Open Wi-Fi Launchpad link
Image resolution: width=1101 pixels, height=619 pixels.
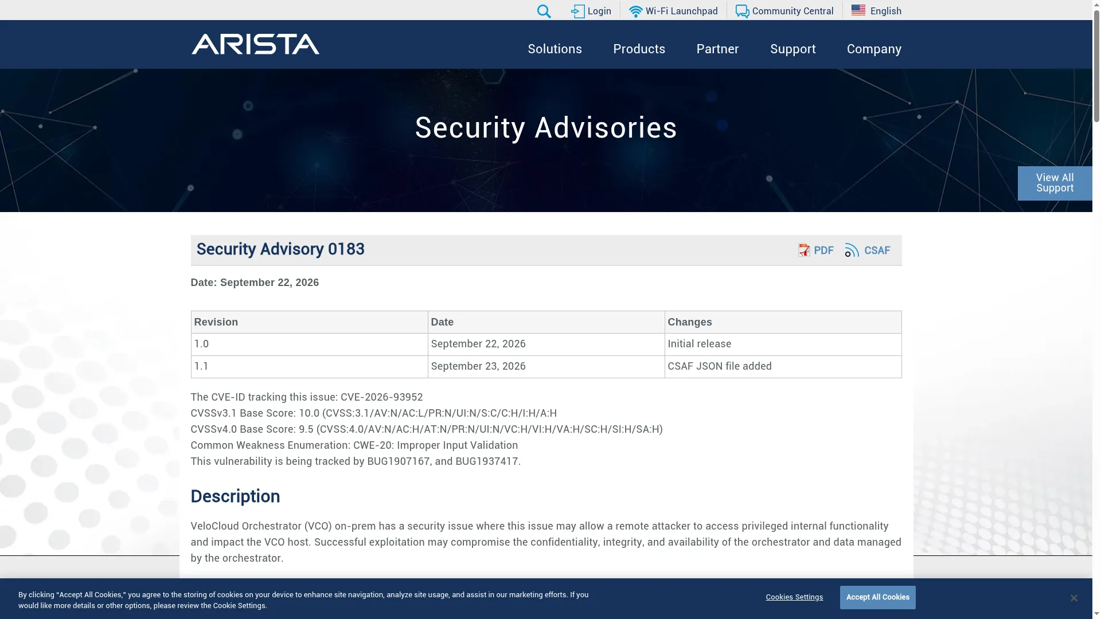(681, 11)
